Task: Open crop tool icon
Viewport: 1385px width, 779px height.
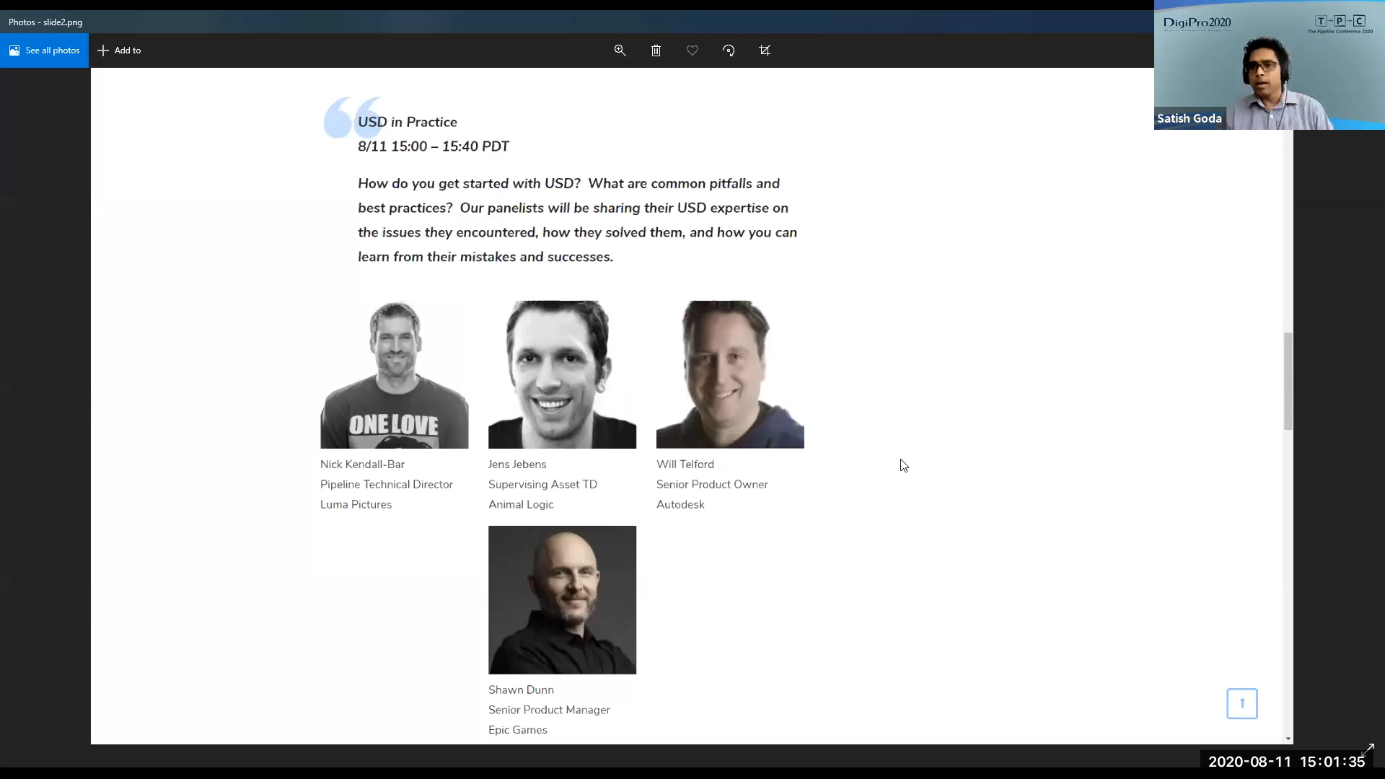Action: 765,50
